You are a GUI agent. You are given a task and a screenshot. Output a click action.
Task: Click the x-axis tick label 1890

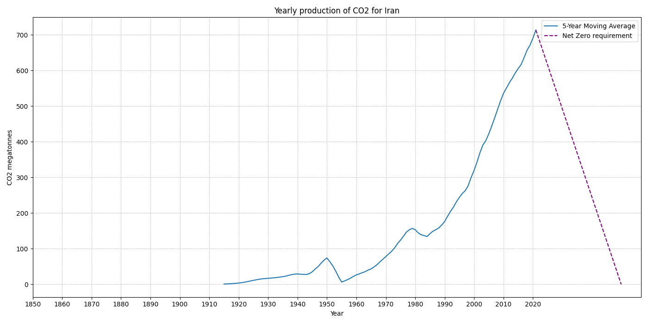pyautogui.click(x=150, y=304)
